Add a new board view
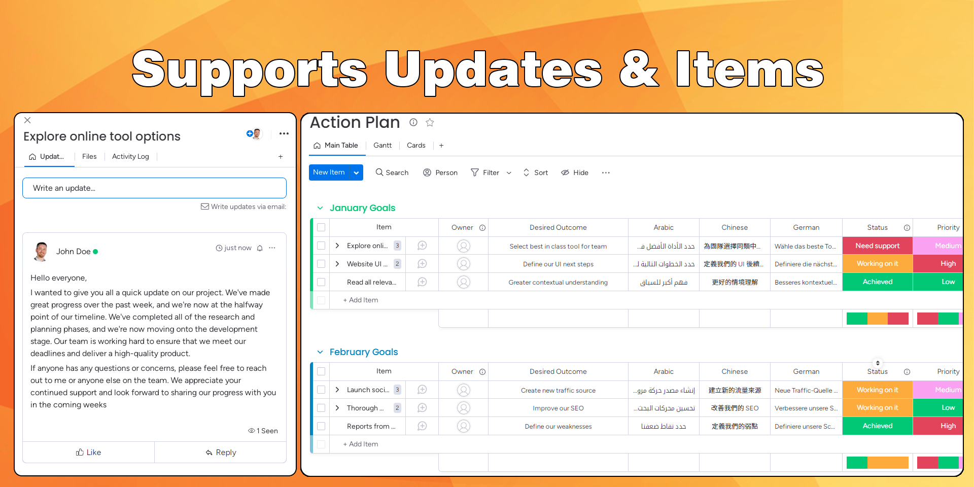The width and height of the screenshot is (974, 487). pyautogui.click(x=441, y=146)
